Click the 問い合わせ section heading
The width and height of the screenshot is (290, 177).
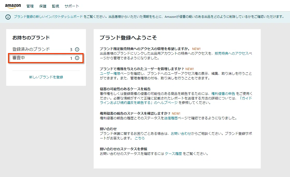(108, 129)
